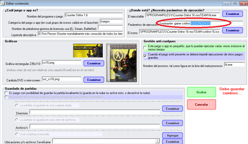Click Examinar next to El icono
The image size is (248, 144).
232,30
